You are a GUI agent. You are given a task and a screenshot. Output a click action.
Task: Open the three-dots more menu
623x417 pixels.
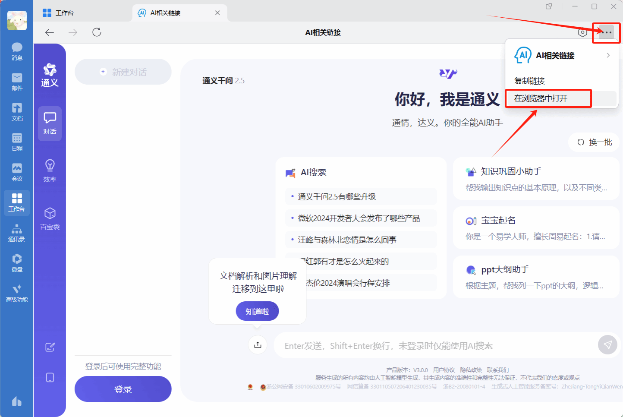(x=606, y=32)
